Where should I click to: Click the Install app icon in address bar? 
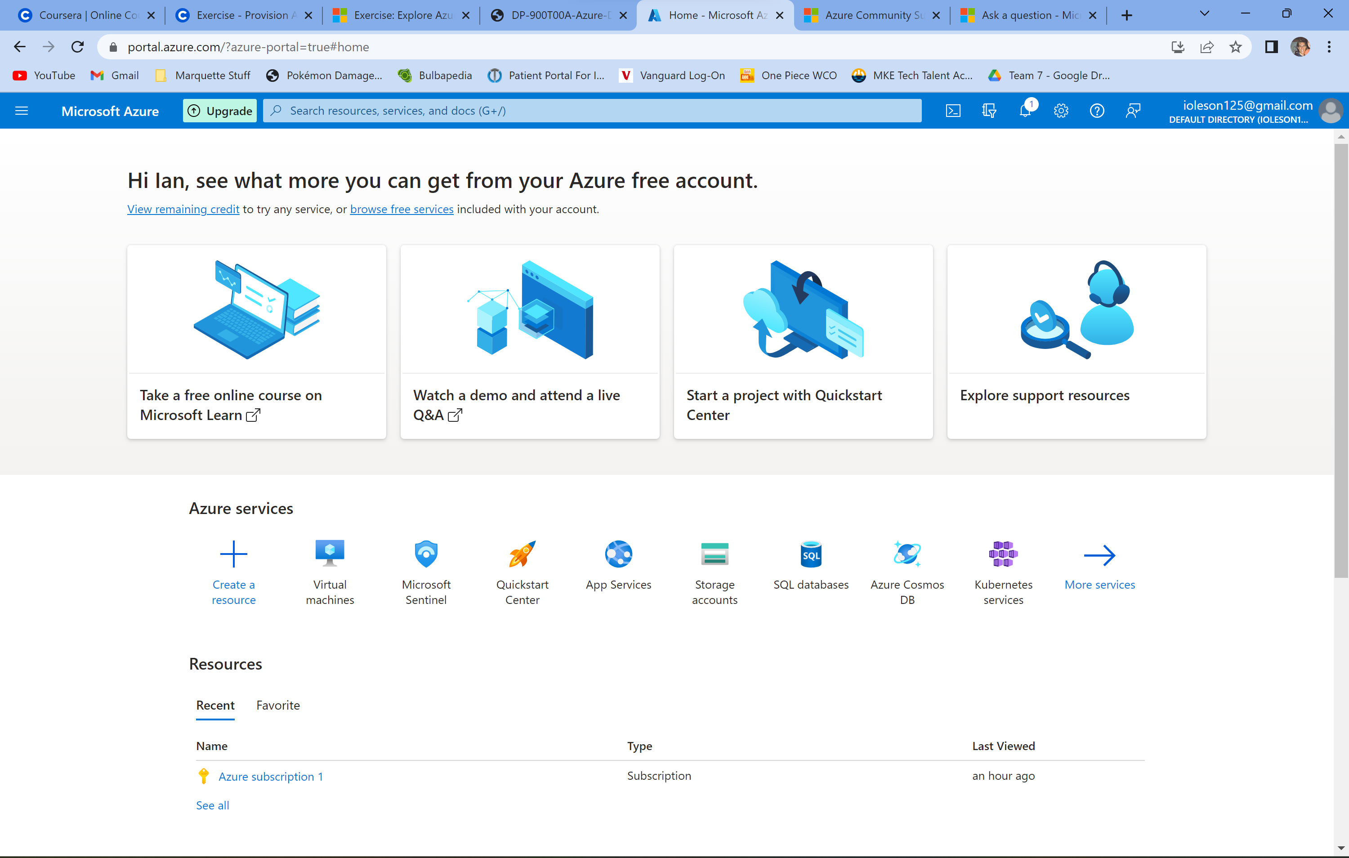(x=1178, y=47)
